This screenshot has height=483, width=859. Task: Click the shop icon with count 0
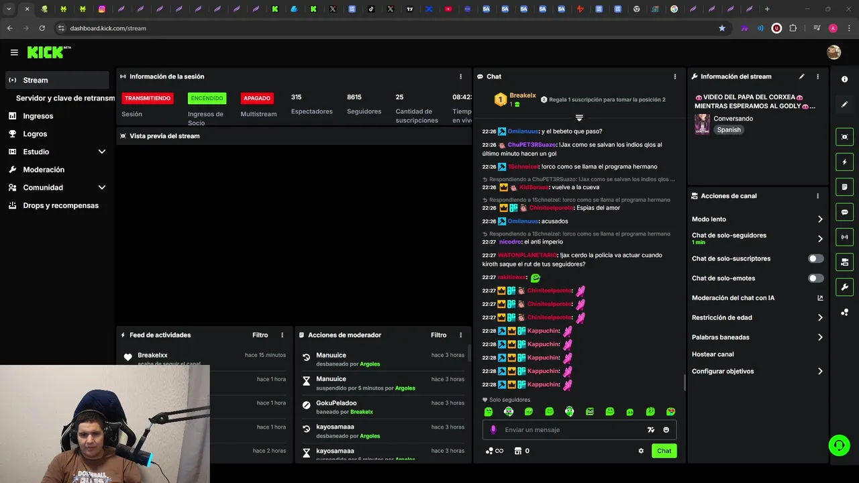coord(521,451)
